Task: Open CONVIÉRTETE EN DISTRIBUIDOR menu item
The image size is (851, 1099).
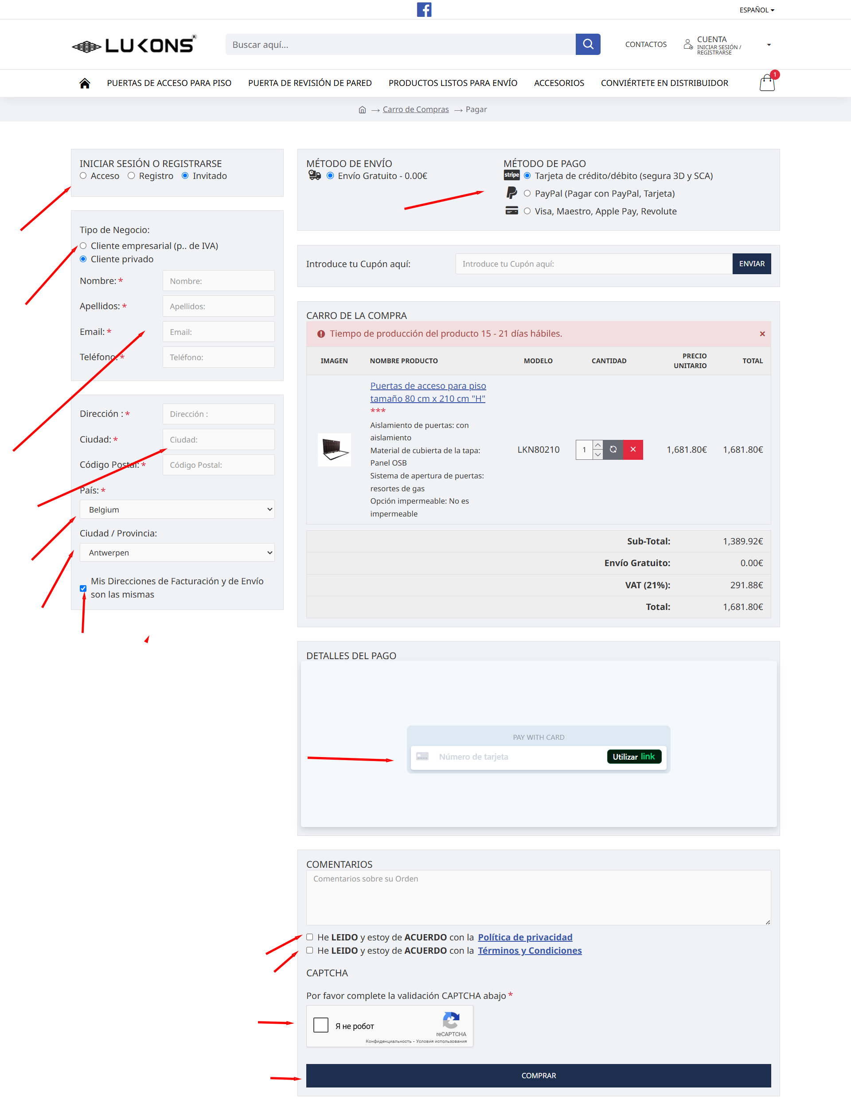Action: click(664, 83)
